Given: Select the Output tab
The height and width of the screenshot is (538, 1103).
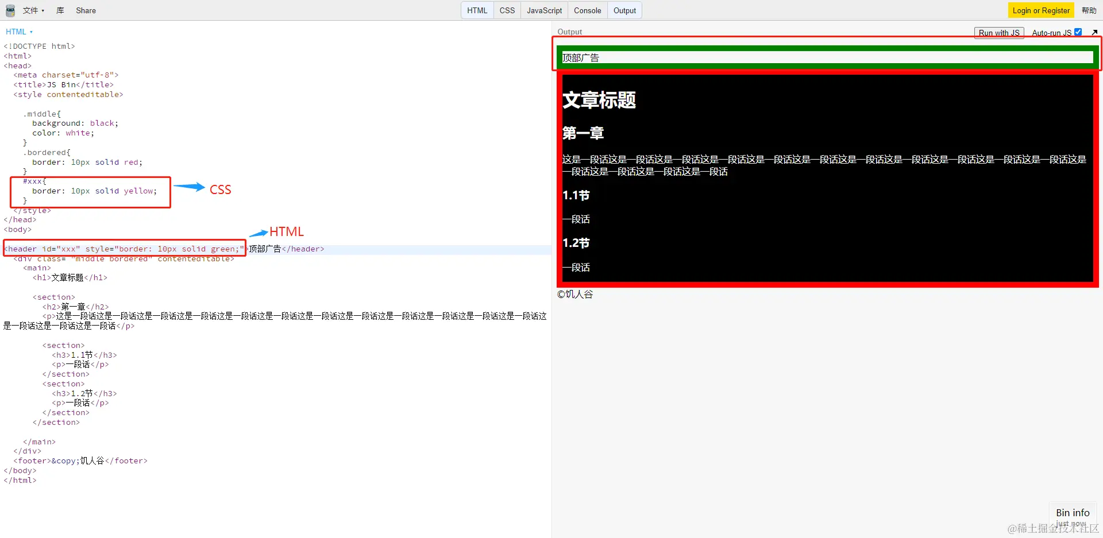Looking at the screenshot, I should click(624, 10).
